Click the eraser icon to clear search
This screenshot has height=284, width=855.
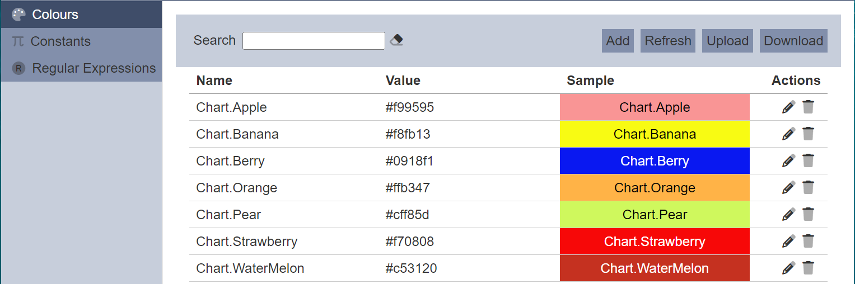click(x=396, y=40)
